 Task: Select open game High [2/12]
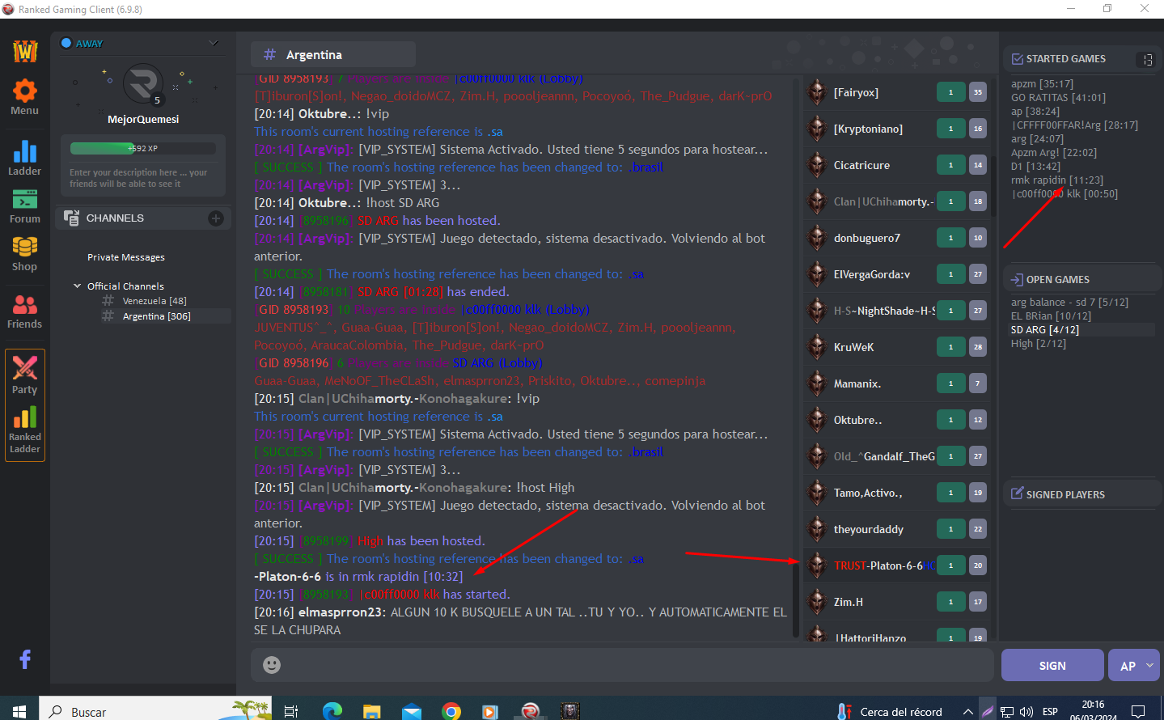tap(1038, 344)
